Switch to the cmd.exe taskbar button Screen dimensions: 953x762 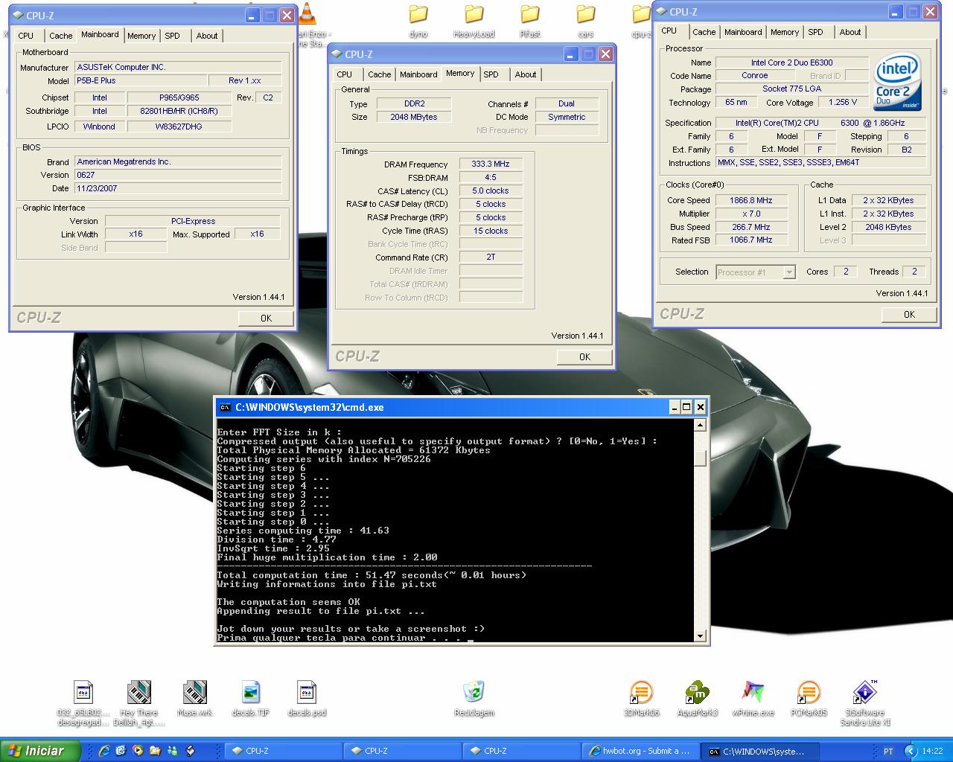(x=760, y=752)
